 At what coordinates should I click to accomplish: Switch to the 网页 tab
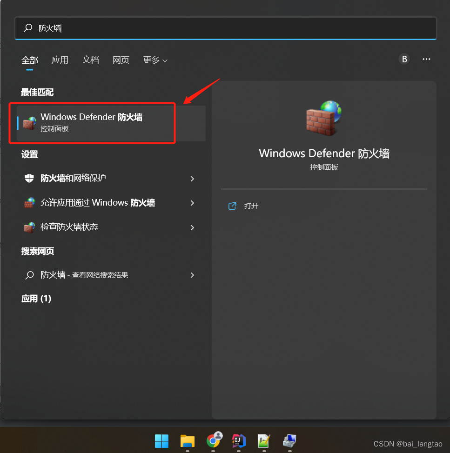click(121, 60)
